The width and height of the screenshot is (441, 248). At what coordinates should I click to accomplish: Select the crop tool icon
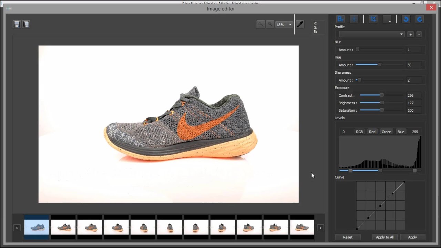point(373,19)
